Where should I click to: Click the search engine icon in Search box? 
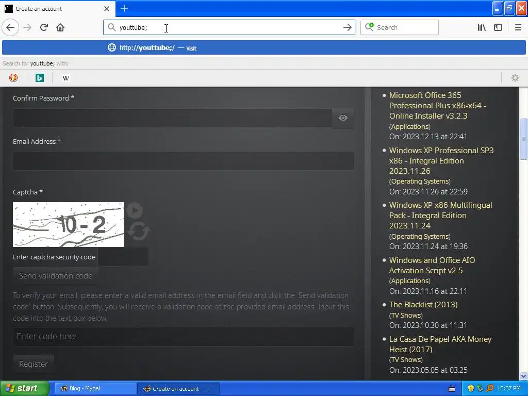(369, 27)
